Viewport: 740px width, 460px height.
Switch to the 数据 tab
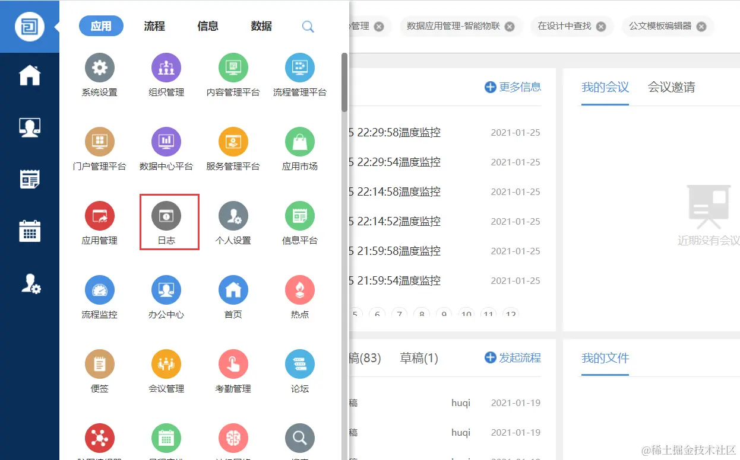pos(261,26)
